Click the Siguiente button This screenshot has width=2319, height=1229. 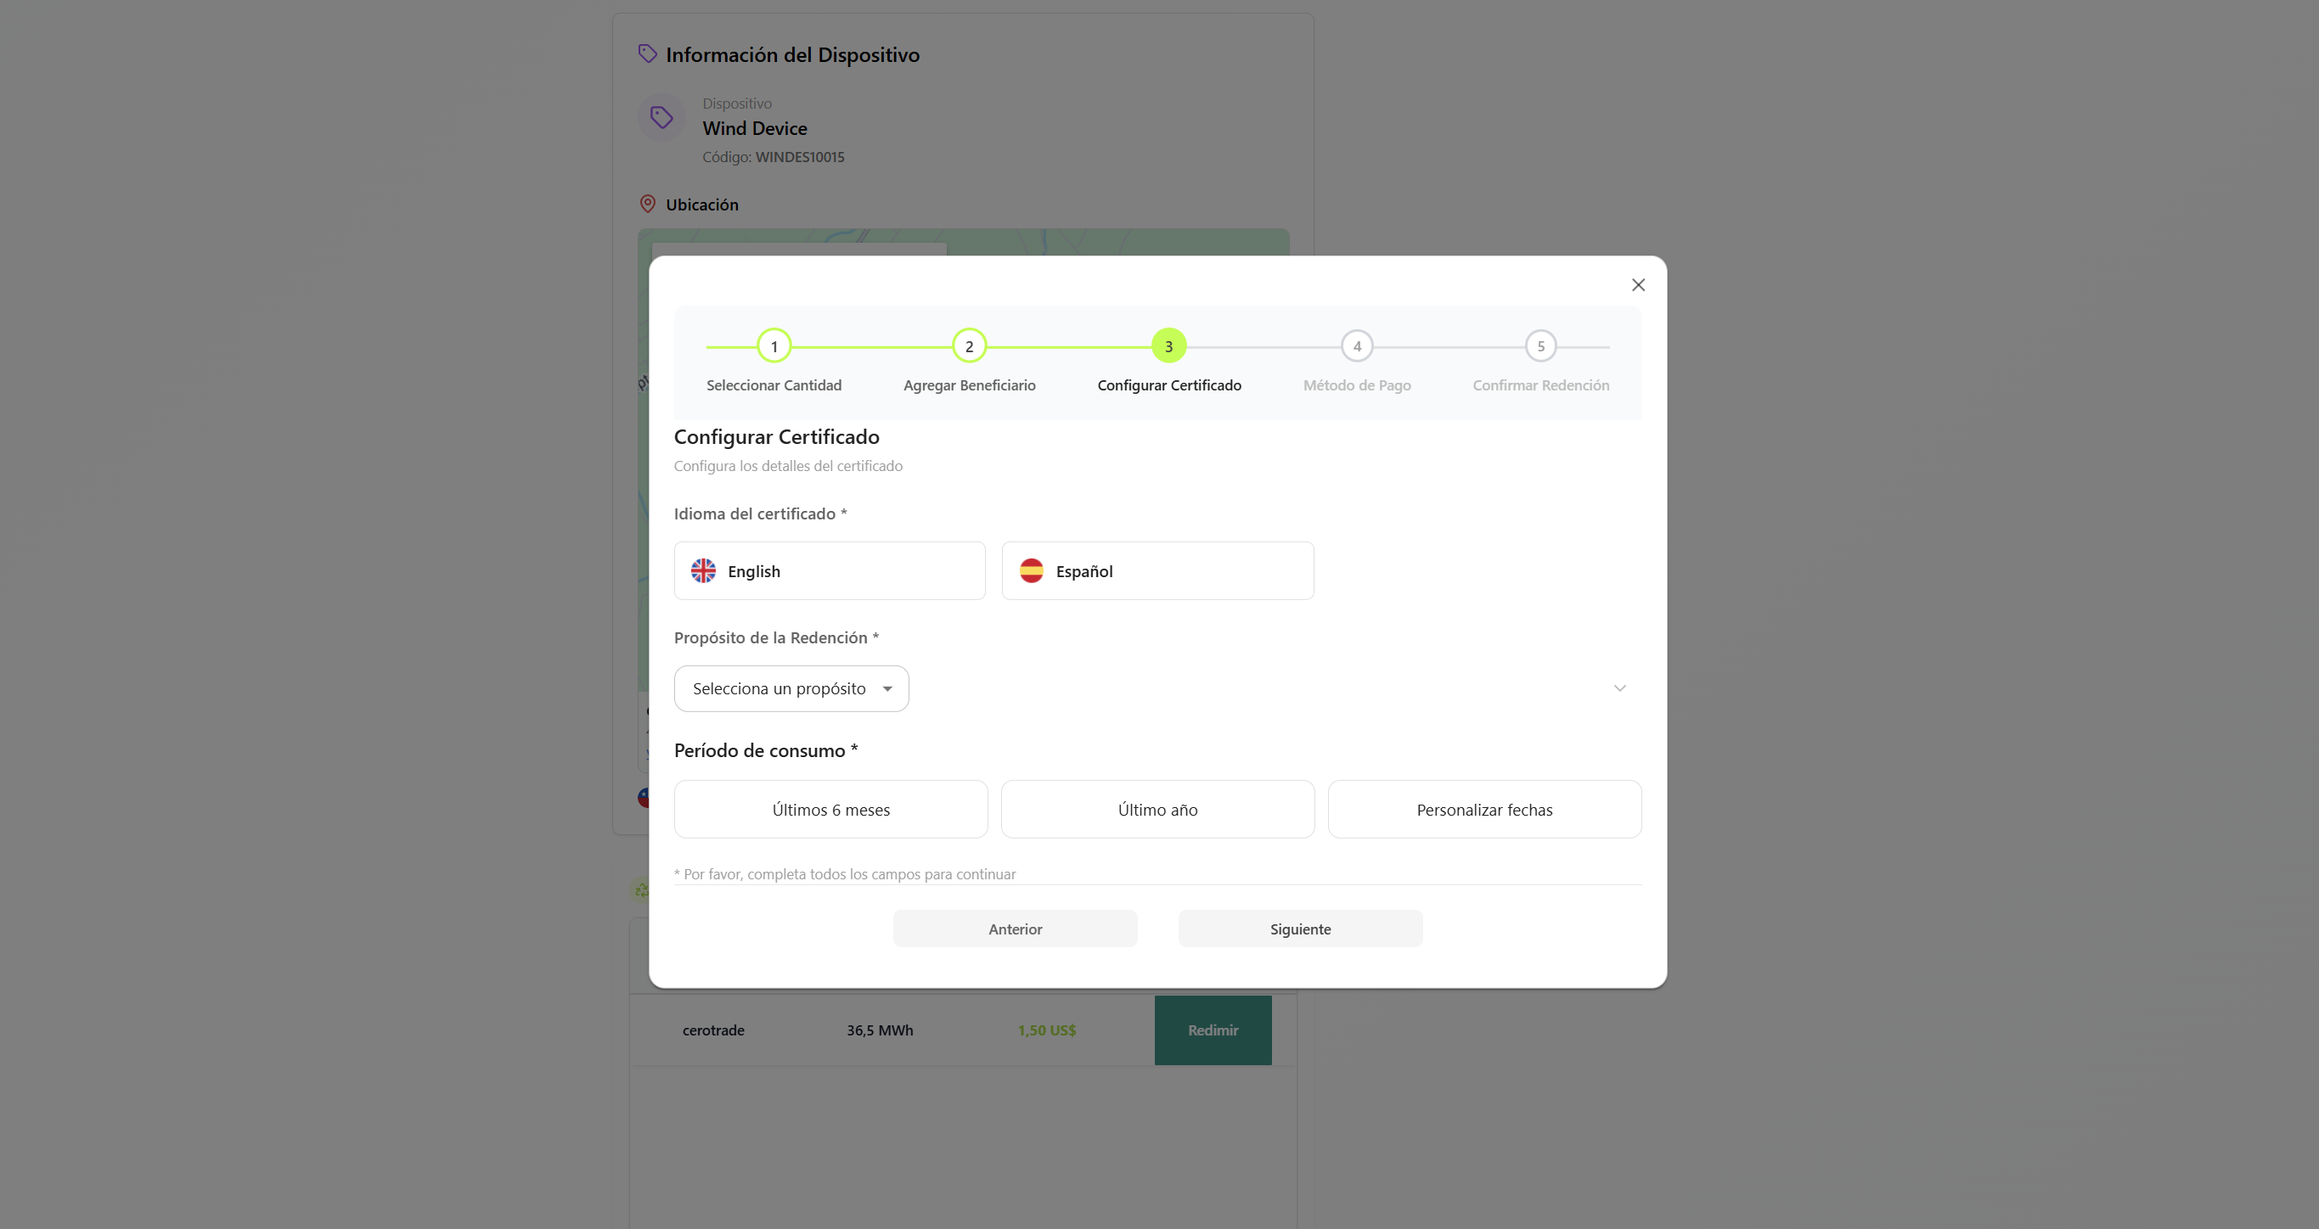[1299, 928]
